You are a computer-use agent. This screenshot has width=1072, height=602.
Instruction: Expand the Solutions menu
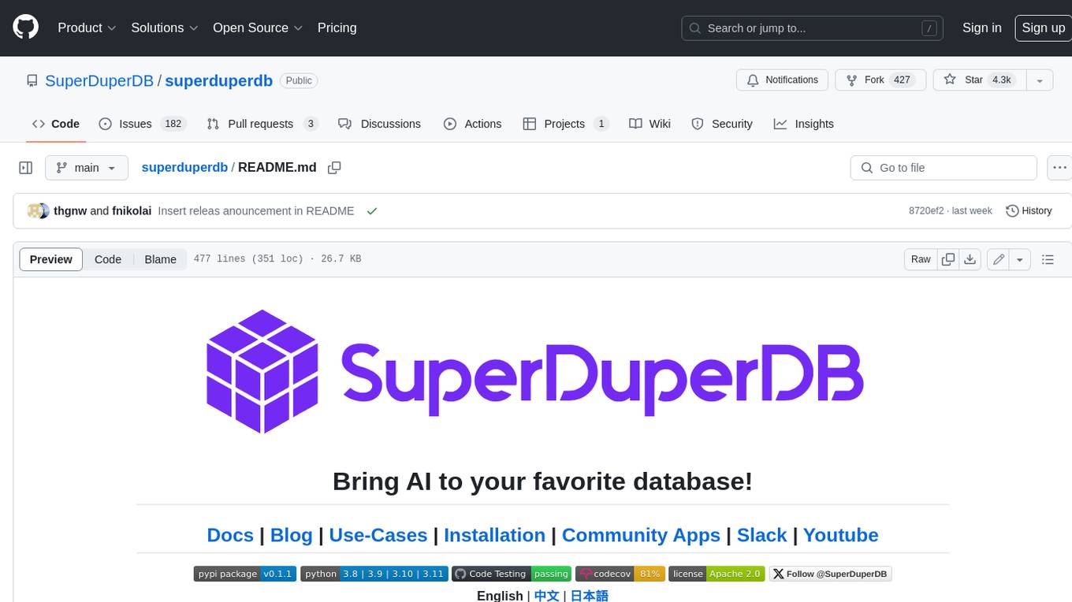pyautogui.click(x=165, y=28)
